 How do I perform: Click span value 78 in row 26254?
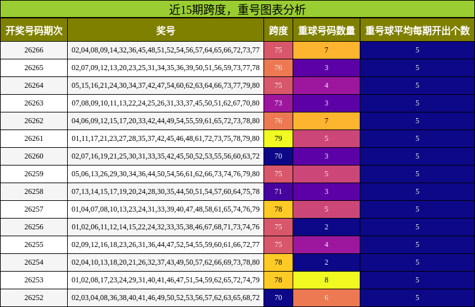278,262
